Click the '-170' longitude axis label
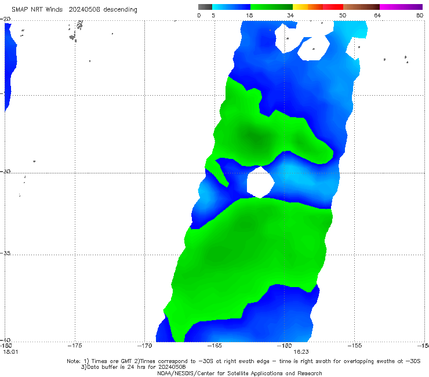The height and width of the screenshot is (377, 429). [x=144, y=346]
